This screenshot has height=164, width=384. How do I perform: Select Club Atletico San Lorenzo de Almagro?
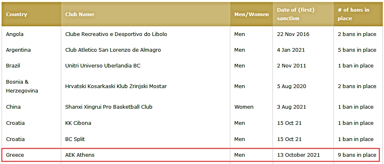[x=113, y=50]
